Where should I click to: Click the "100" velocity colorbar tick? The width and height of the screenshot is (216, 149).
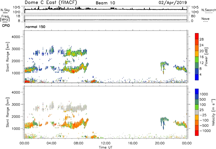[203, 105]
